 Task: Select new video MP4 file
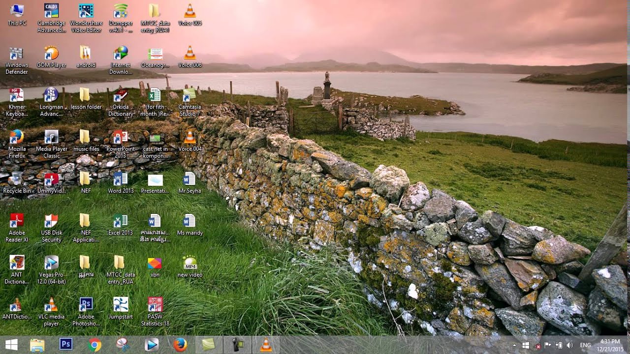189,266
